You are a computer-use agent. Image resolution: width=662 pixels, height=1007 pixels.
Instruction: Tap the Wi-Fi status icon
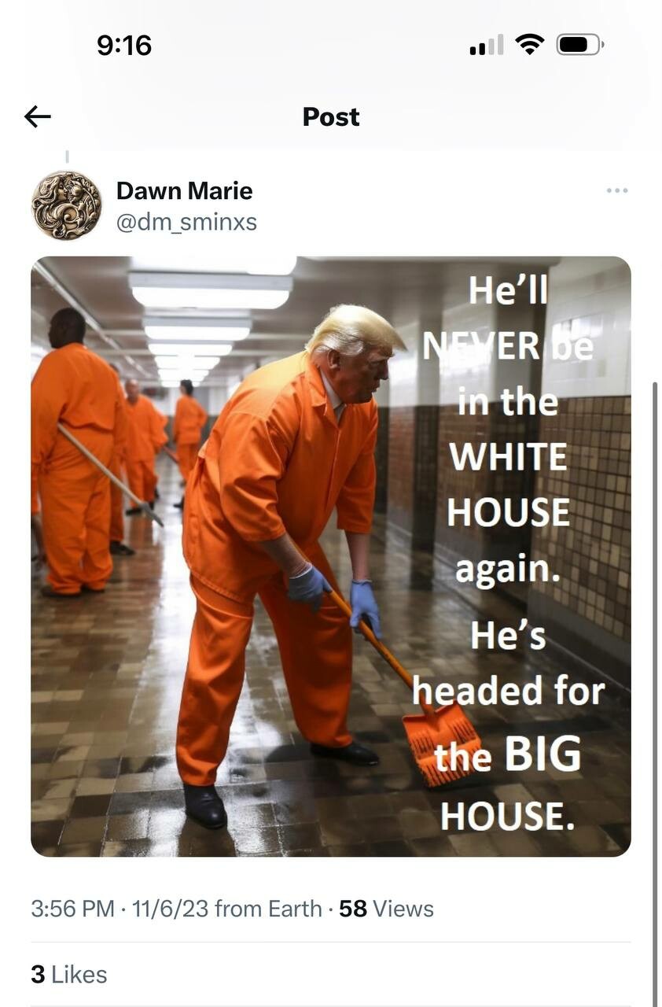point(531,44)
